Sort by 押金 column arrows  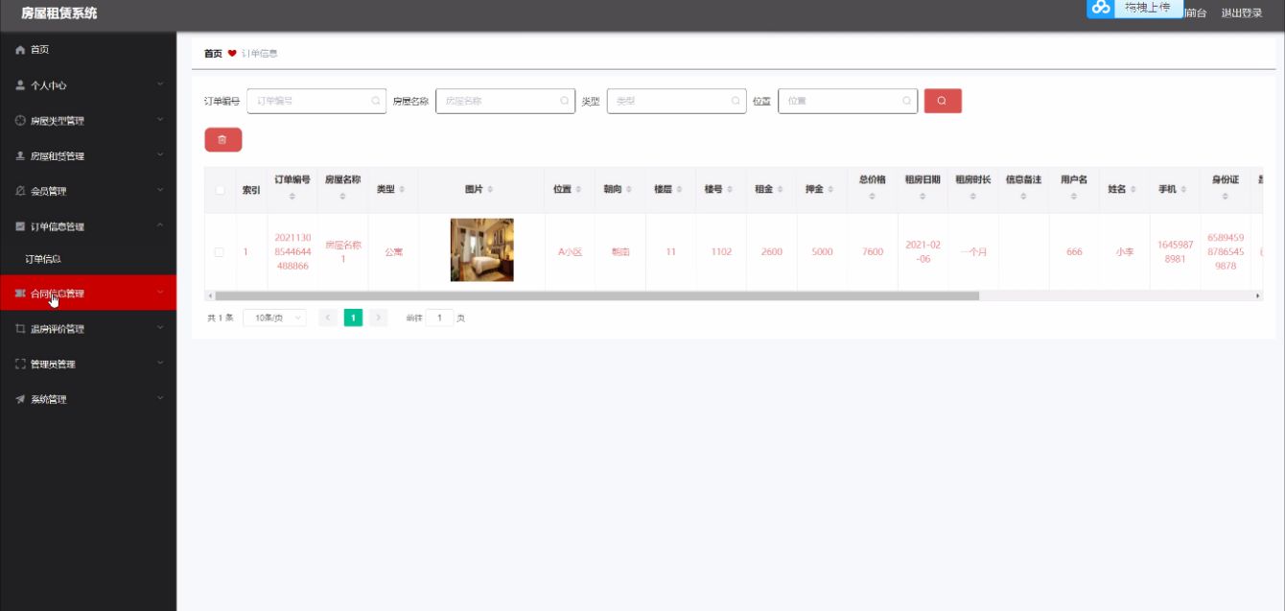click(x=831, y=190)
